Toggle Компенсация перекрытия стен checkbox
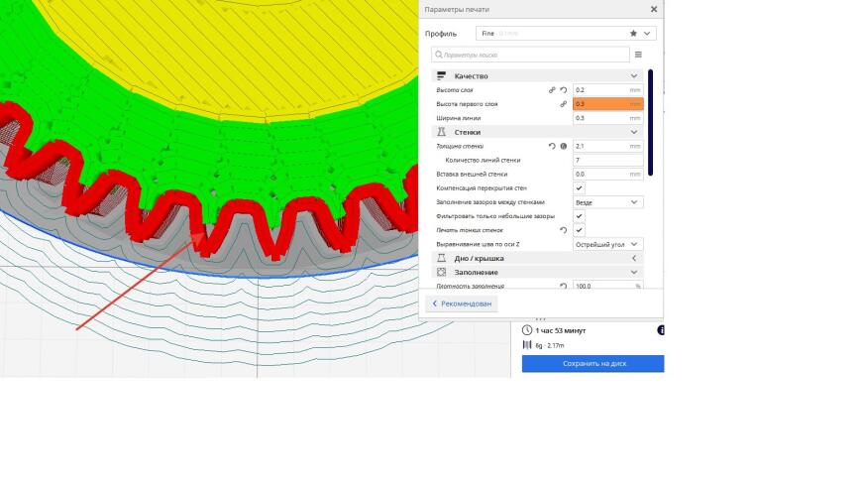Image resolution: width=862 pixels, height=485 pixels. pyautogui.click(x=579, y=188)
